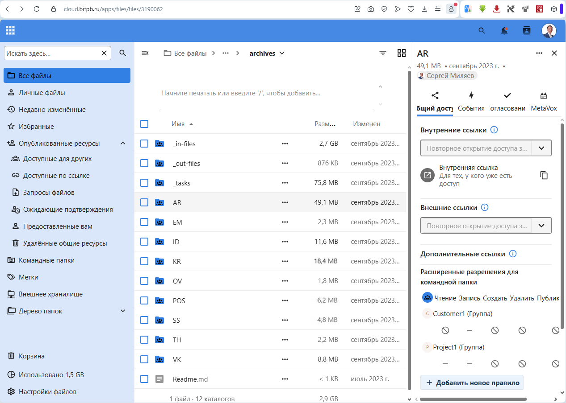Open Настройки файлов settings
This screenshot has height=403, width=566.
point(67,392)
